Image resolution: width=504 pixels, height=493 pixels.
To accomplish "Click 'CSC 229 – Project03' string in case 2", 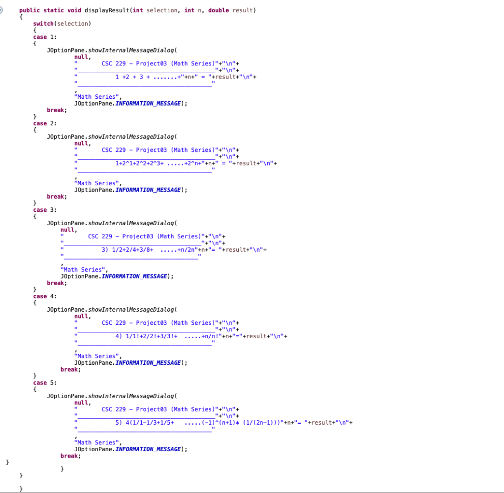I will [134, 150].
